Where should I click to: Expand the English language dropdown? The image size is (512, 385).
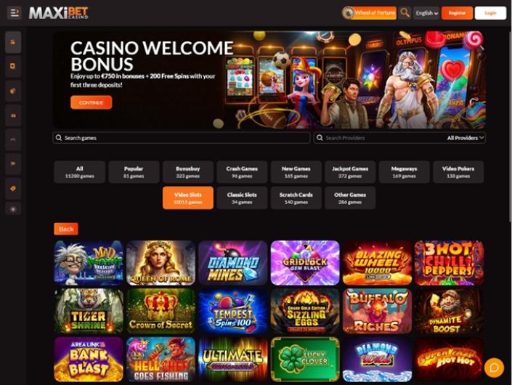[x=426, y=13]
